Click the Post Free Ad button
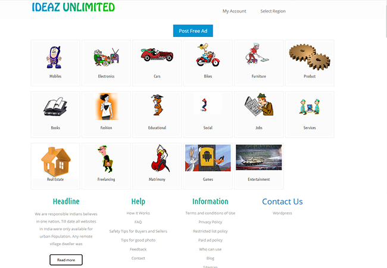Screen dimensions: 387x268 (193, 31)
